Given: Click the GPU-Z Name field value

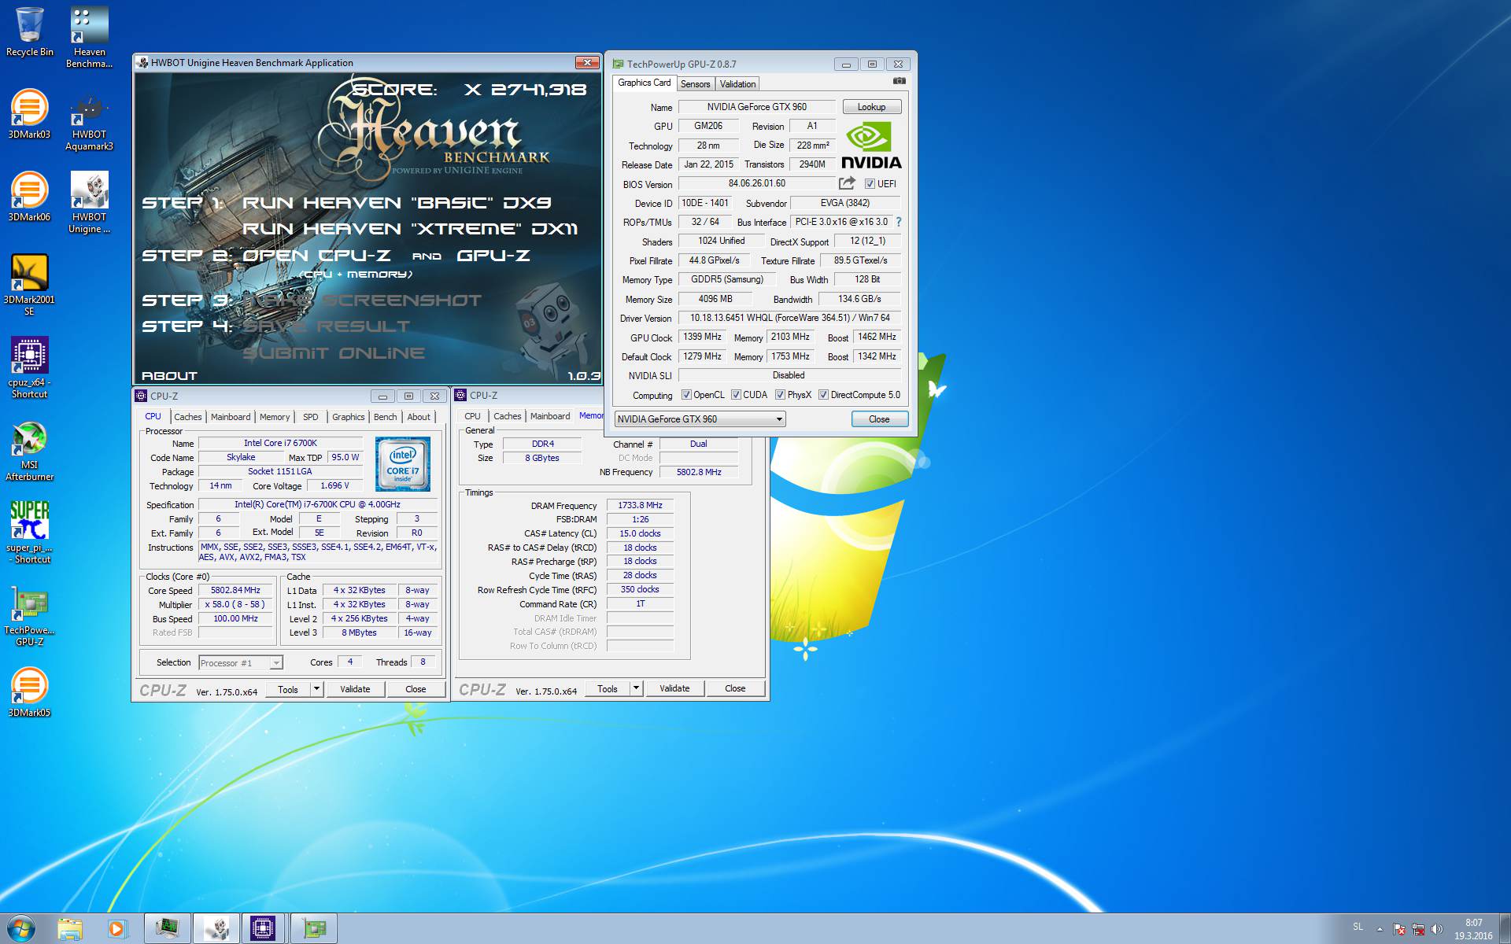Looking at the screenshot, I should pos(756,107).
